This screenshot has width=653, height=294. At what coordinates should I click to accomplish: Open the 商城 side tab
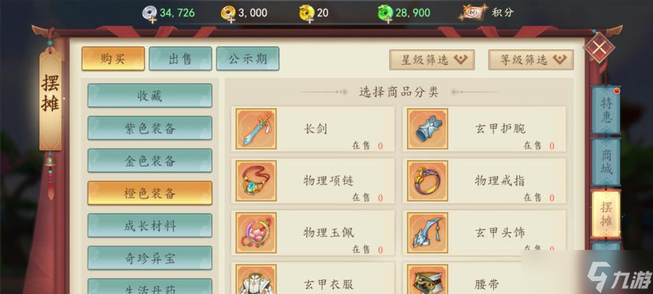[606, 162]
